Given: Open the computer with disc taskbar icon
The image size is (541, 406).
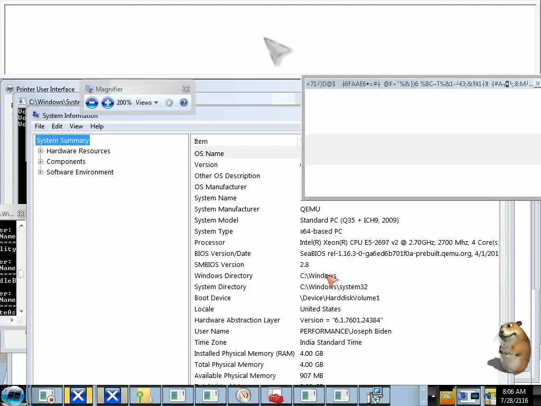Looking at the screenshot, I should pos(375,395).
